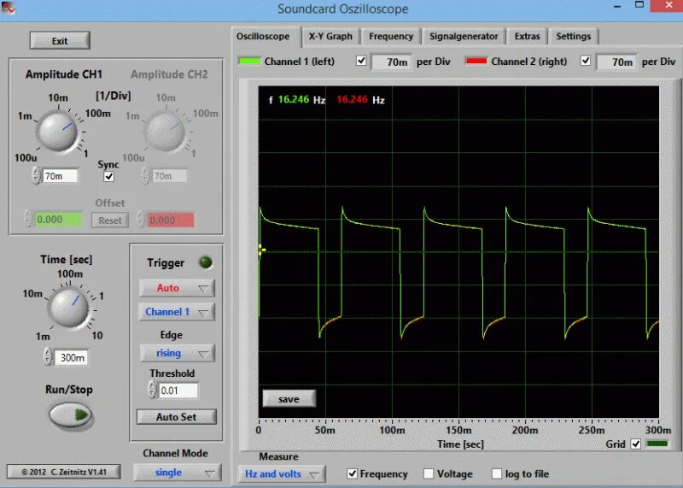Switch to the Extras tab
683x488 pixels.
527,36
